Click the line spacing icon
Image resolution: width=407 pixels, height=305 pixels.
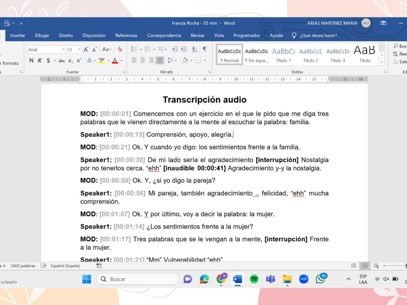tap(170, 61)
